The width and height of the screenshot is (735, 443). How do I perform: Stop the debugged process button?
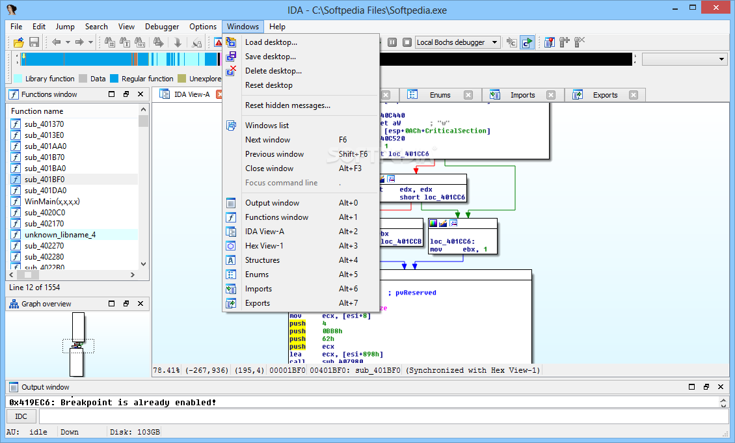pos(407,43)
